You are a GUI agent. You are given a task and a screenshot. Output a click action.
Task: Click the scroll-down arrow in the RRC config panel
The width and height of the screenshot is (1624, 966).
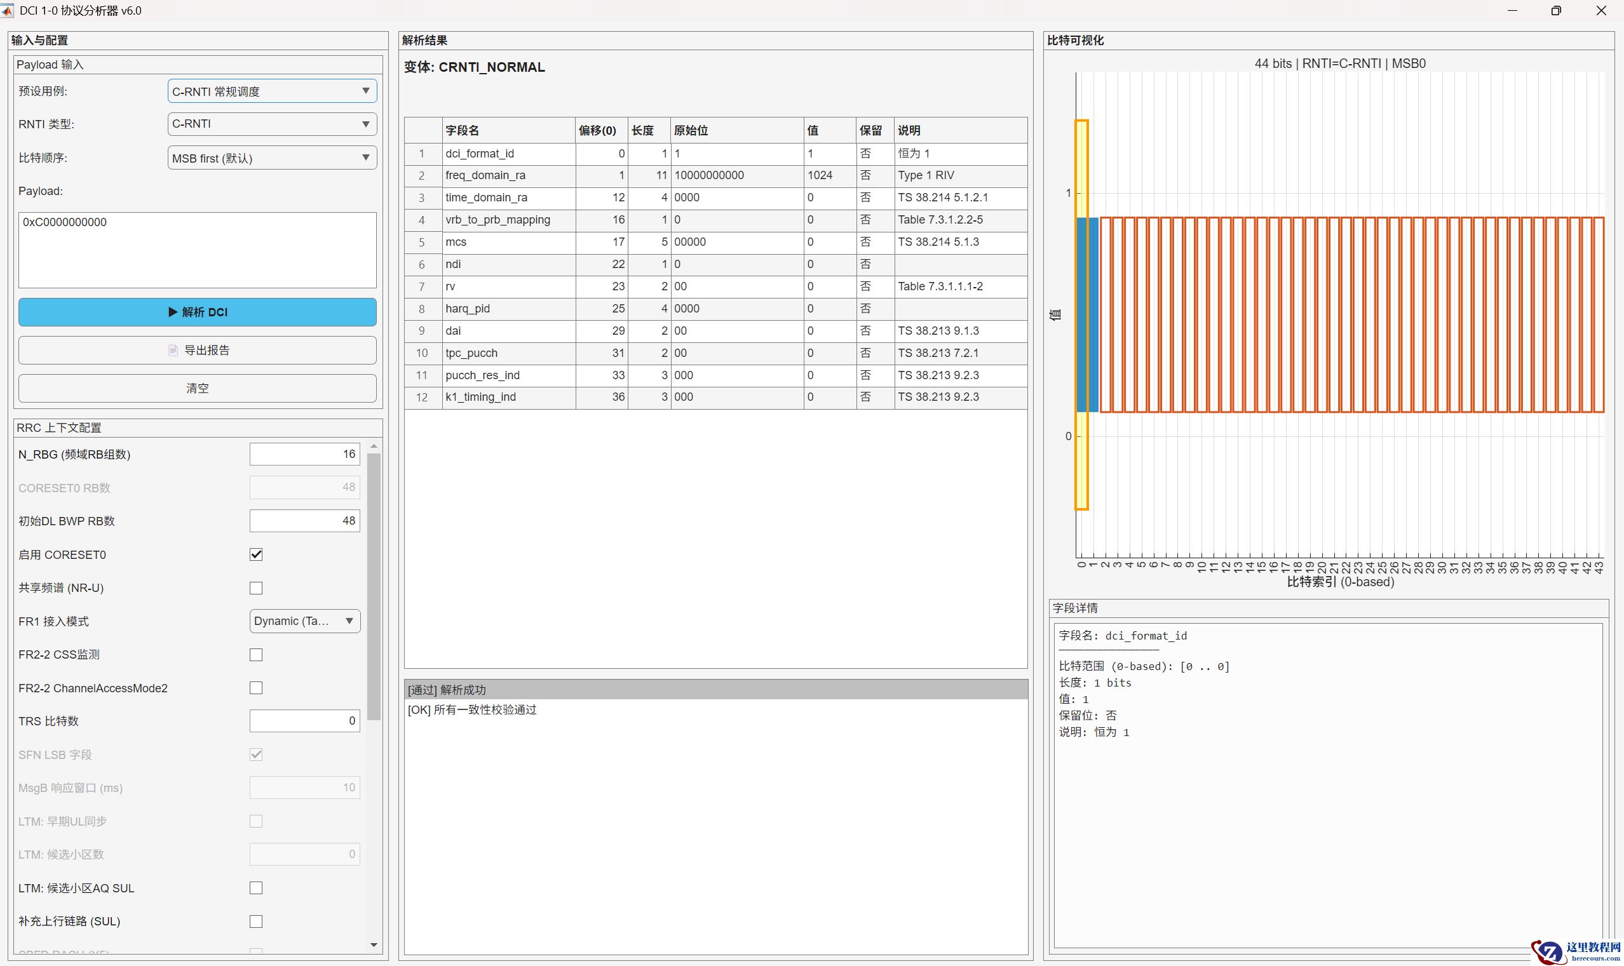[374, 944]
